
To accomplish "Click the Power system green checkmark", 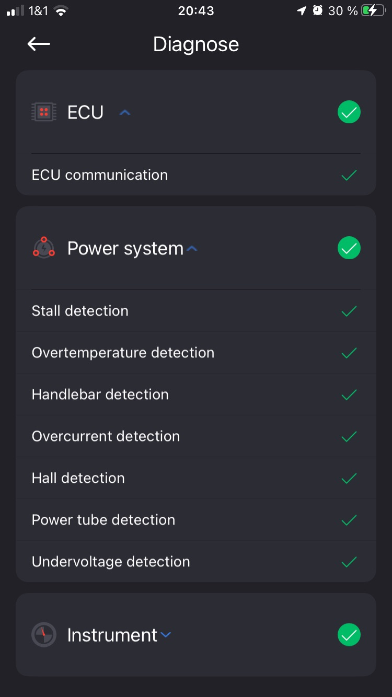I will pos(349,248).
